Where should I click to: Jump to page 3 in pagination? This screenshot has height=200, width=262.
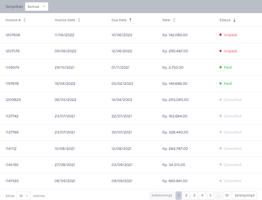(194, 196)
